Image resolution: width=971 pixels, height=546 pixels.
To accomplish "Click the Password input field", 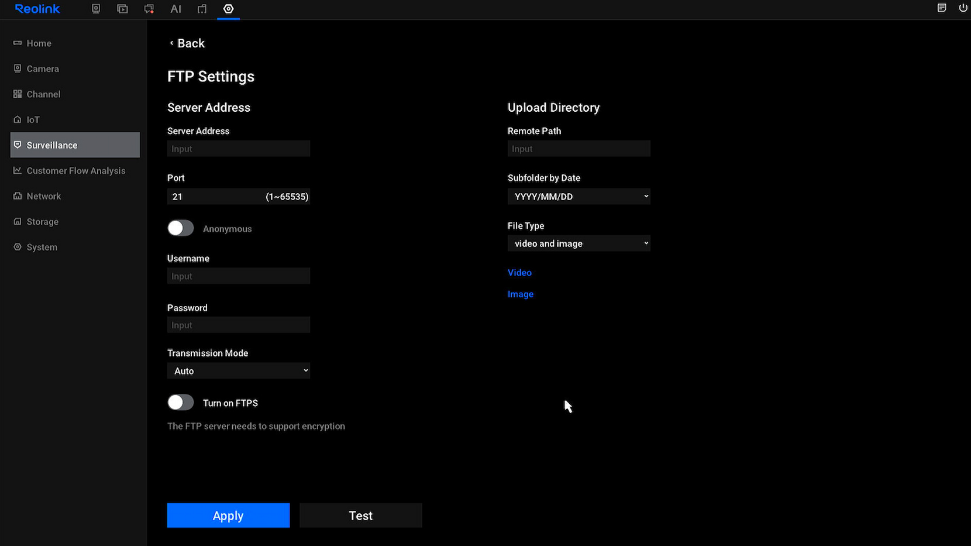I will click(239, 325).
